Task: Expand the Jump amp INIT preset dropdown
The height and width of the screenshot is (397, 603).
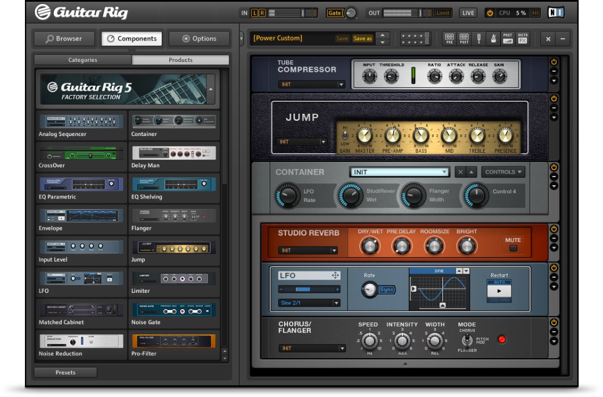Action: coord(303,142)
